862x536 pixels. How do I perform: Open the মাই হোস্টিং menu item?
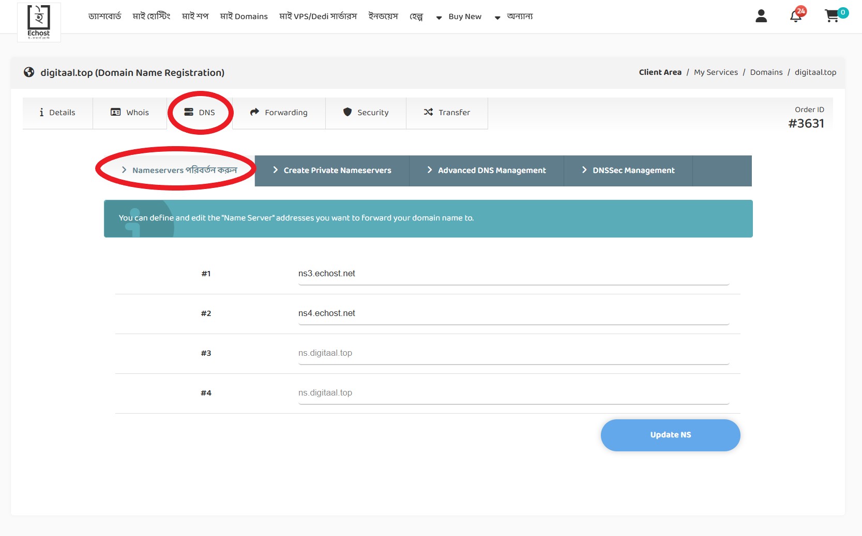tap(152, 17)
